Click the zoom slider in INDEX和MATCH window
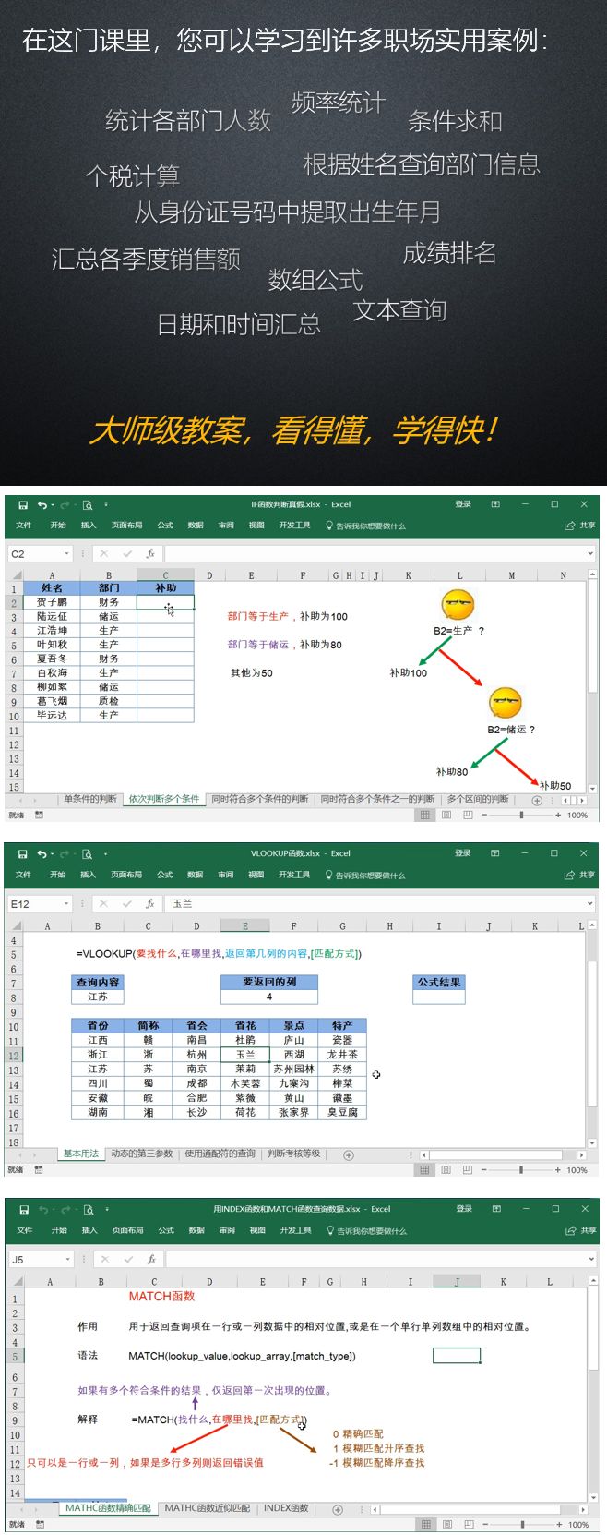 522,1524
